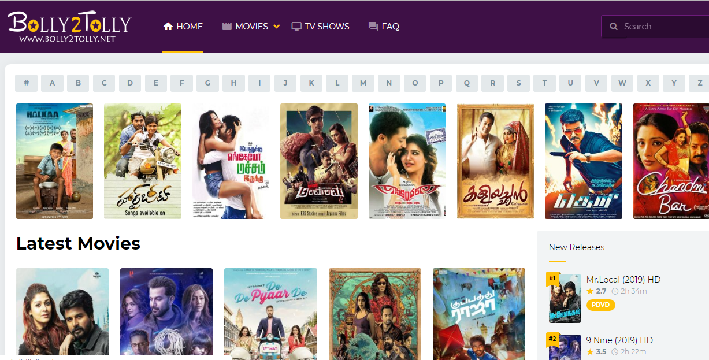Go to the FAQ page

coord(390,27)
